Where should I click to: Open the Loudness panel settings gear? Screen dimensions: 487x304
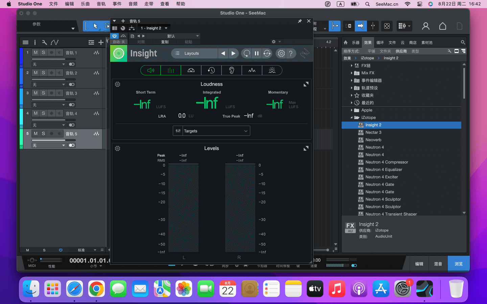pos(118,84)
